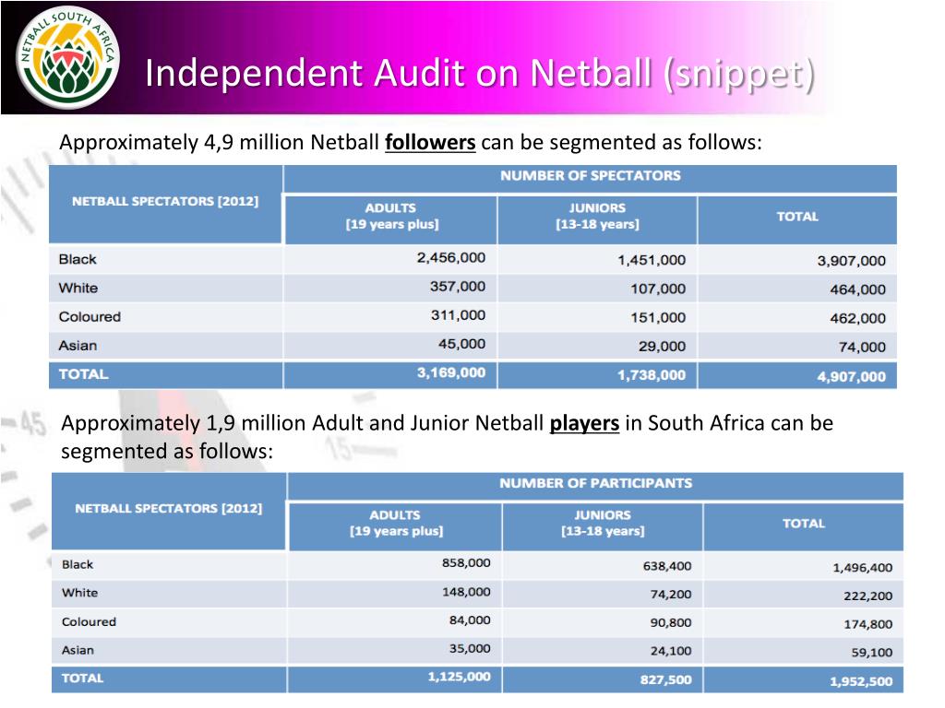Viewport: 945px width, 708px height.
Task: Click TOTAL row label in spectators table
Action: coord(83,374)
